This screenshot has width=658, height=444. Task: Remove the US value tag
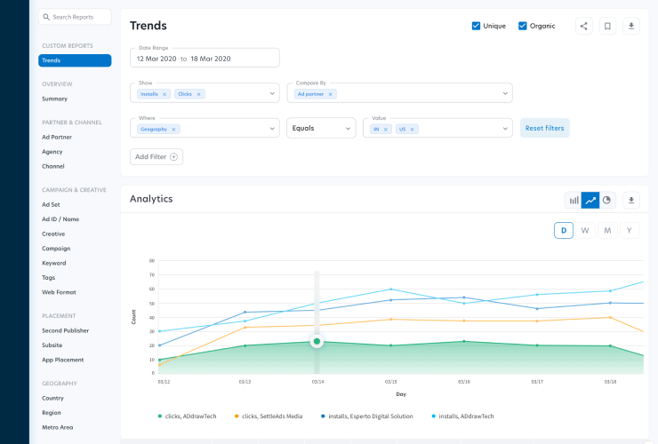pyautogui.click(x=412, y=130)
